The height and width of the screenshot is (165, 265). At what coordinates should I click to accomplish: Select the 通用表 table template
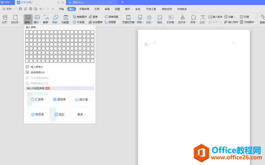coord(59,99)
